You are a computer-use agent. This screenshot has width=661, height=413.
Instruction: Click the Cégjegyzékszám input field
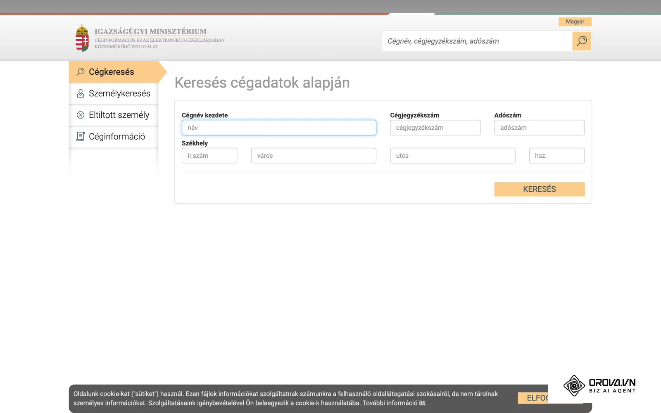[x=435, y=128]
